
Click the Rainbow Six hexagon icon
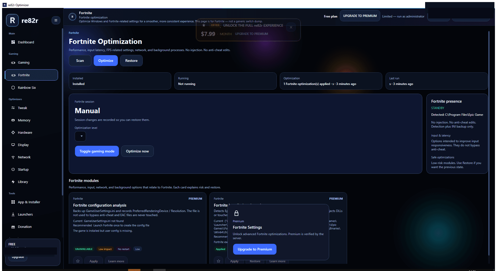pos(13,88)
